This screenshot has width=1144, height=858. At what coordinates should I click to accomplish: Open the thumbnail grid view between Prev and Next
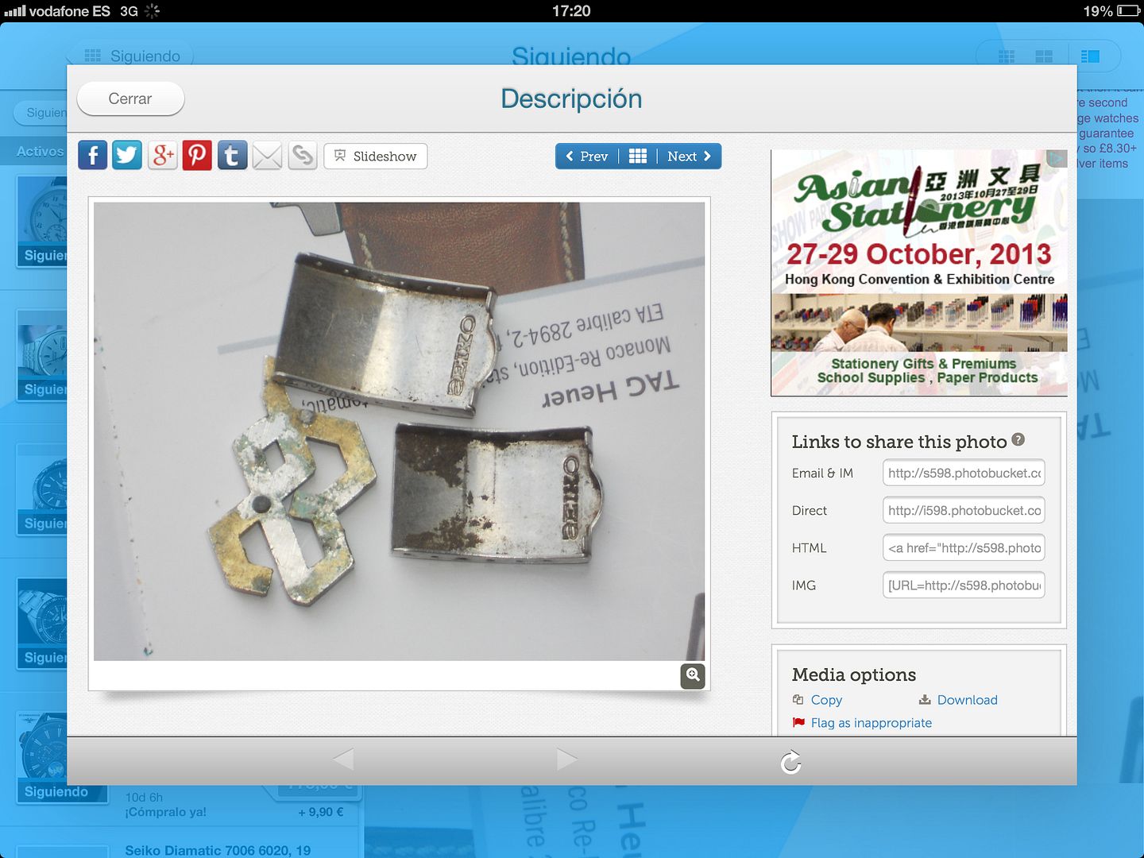[x=638, y=157]
